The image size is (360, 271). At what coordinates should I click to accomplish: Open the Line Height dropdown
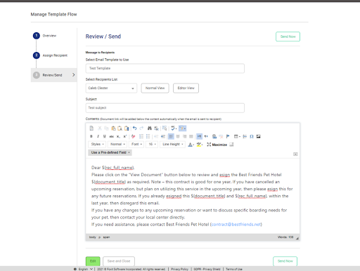(x=173, y=145)
